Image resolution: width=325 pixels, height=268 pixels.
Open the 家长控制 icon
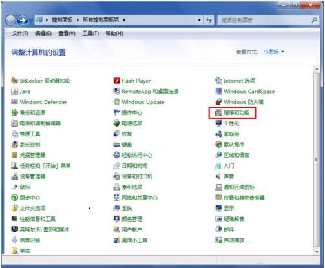point(14,145)
